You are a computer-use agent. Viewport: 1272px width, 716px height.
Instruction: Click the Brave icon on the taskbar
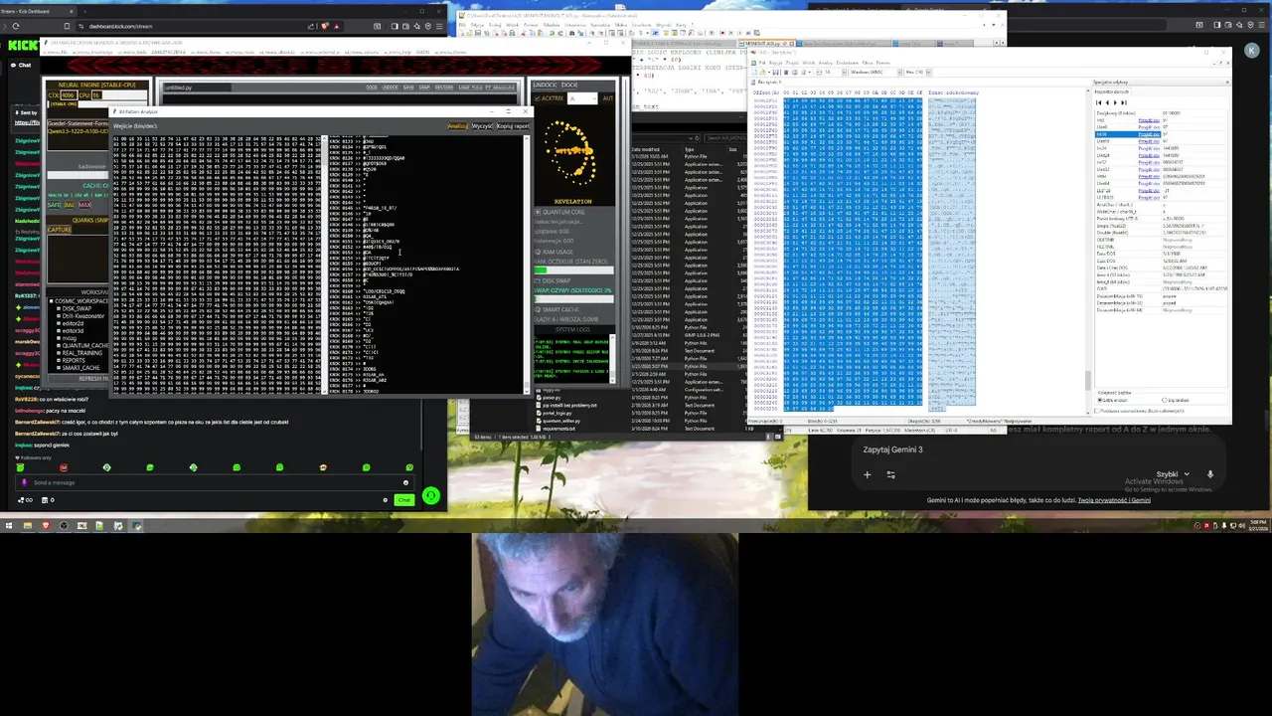click(46, 525)
